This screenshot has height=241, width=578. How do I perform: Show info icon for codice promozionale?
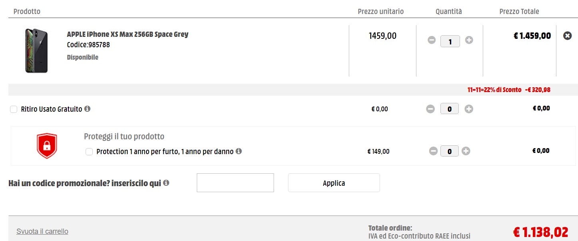tap(166, 183)
